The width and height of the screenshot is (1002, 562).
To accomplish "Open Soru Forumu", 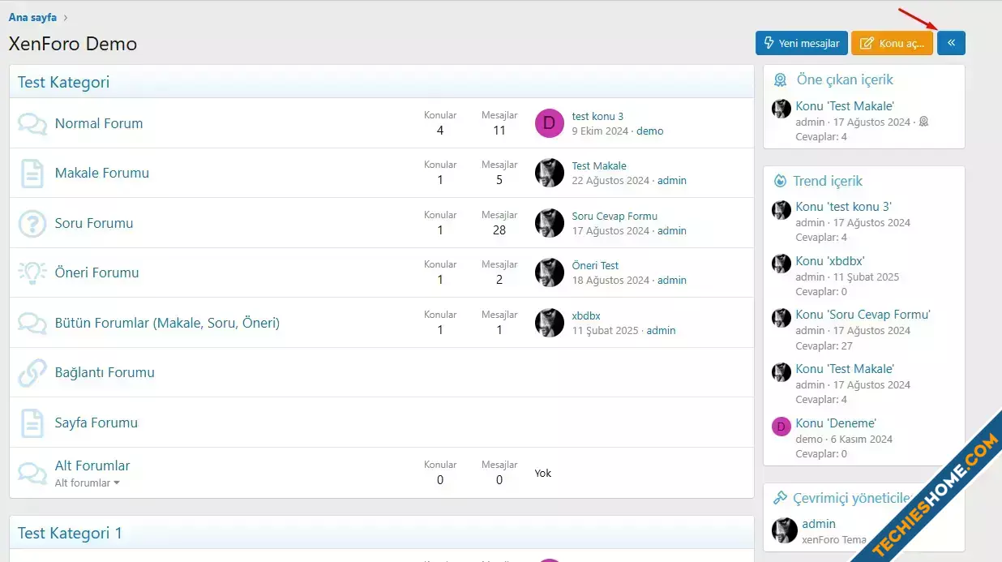I will pos(94,223).
